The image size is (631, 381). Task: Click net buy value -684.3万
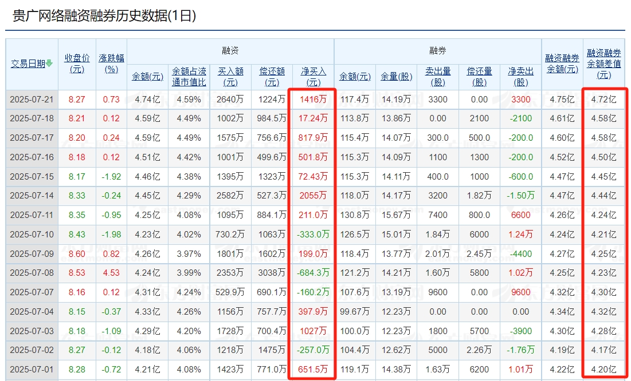(313, 273)
